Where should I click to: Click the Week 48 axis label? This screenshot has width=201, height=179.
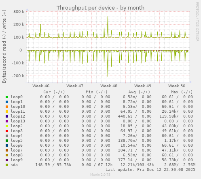click(x=109, y=86)
